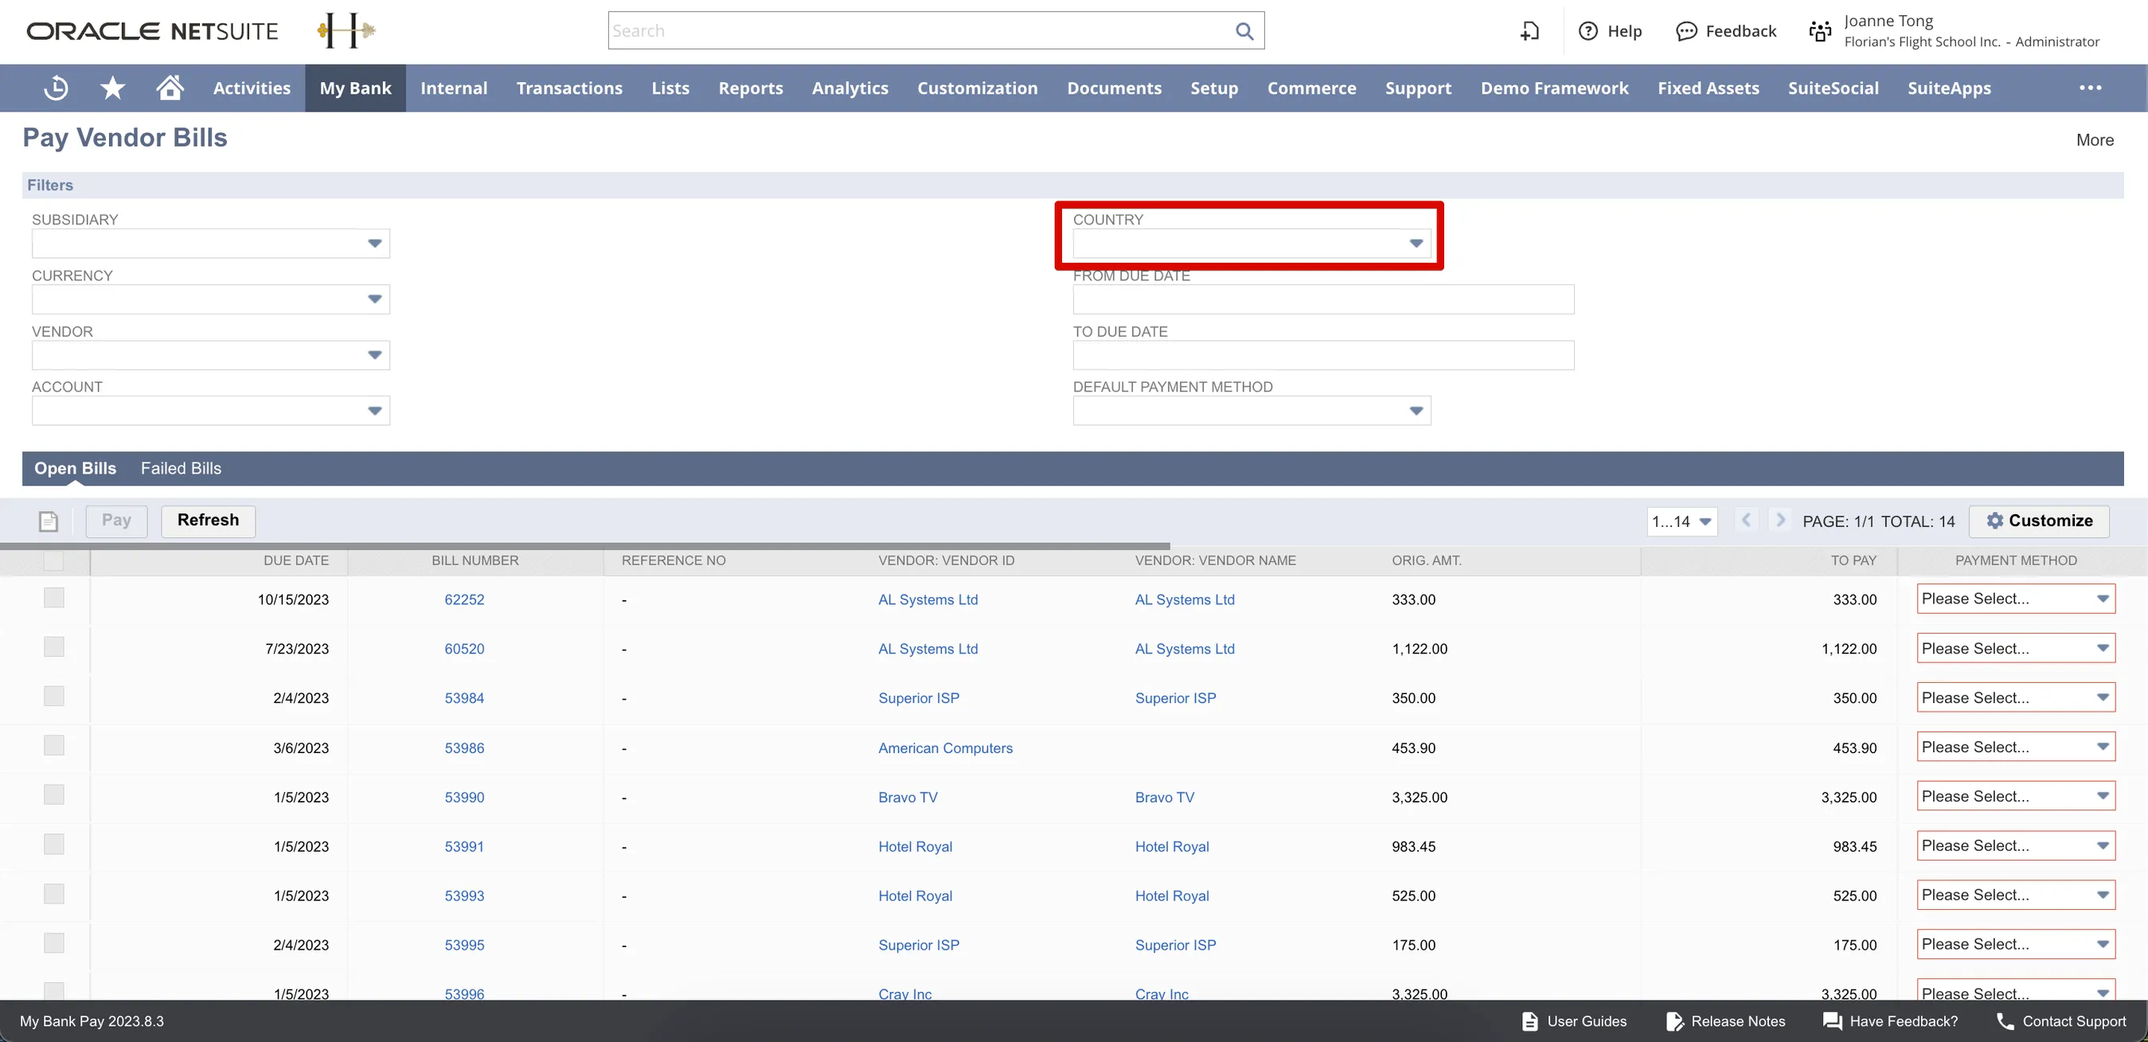Expand the Country filter dropdown
Viewport: 2148px width, 1042px height.
(1416, 244)
